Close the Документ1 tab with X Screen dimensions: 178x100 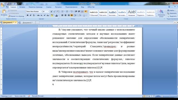coord(16,22)
